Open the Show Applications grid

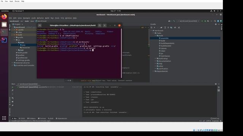click(4, 118)
